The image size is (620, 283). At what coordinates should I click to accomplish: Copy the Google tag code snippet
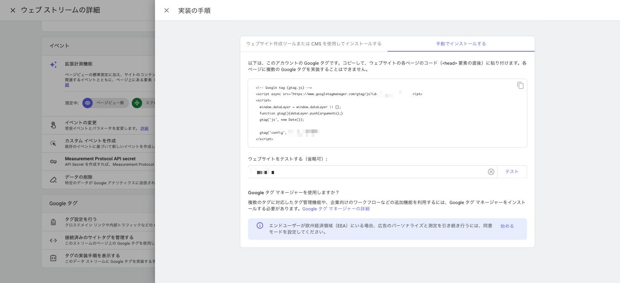[520, 85]
